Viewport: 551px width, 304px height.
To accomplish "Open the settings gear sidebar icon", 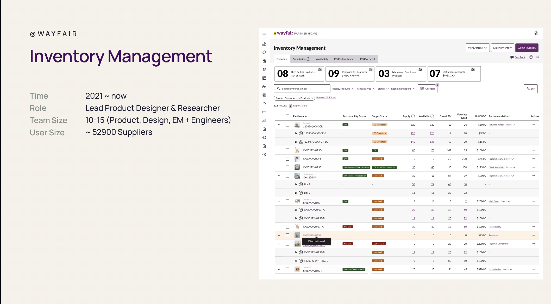I will coord(264,137).
